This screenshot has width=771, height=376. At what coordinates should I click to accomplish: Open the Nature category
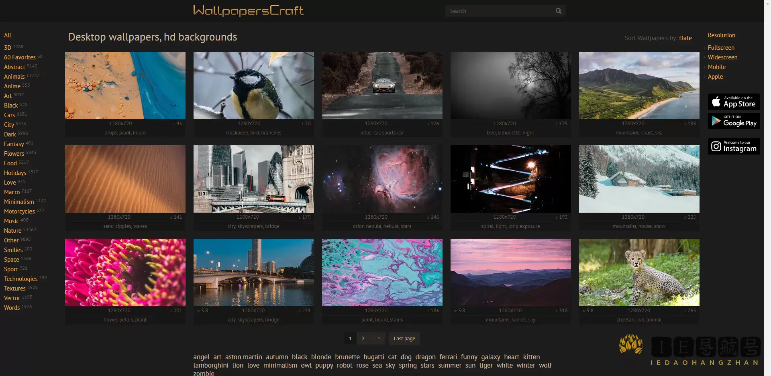pos(13,231)
